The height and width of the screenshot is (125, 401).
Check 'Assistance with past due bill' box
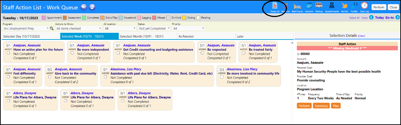point(105,77)
